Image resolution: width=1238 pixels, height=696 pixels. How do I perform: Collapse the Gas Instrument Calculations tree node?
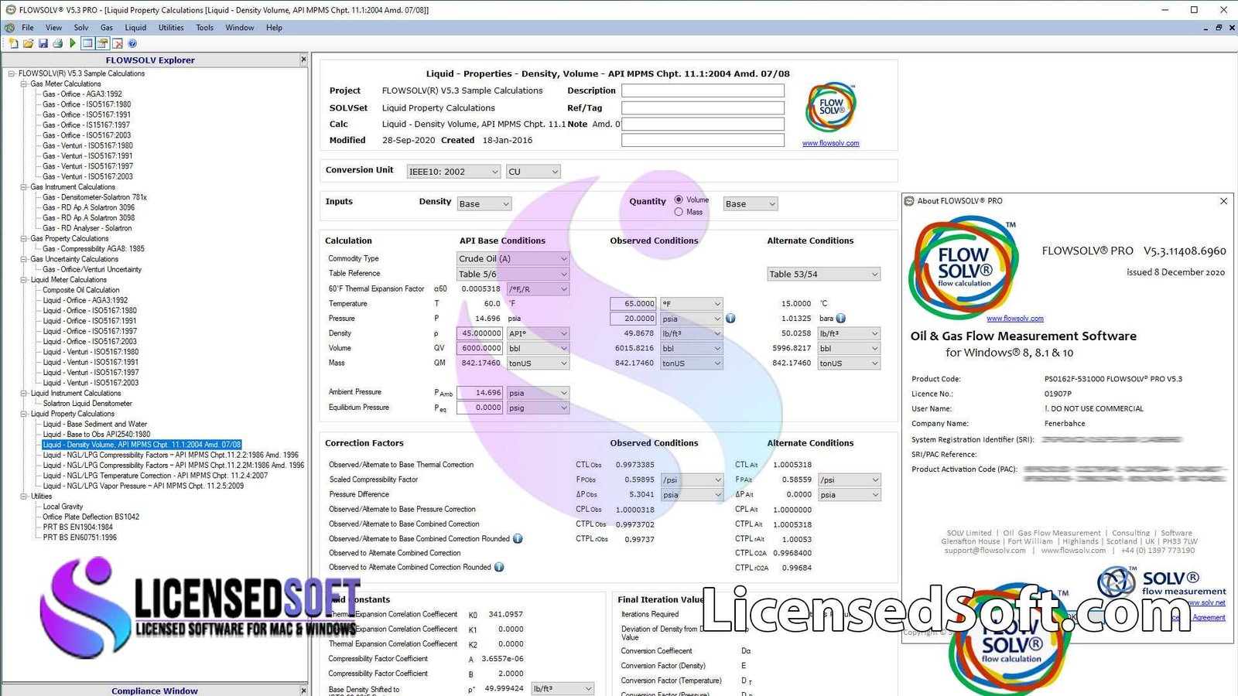(x=24, y=186)
